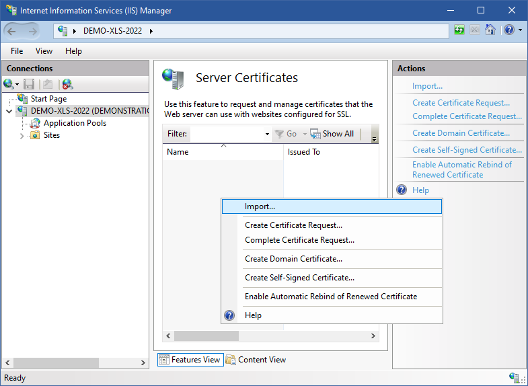This screenshot has width=528, height=386.
Task: Click the arrow after DEMO-XLS-2022 in address bar
Action: (x=151, y=31)
